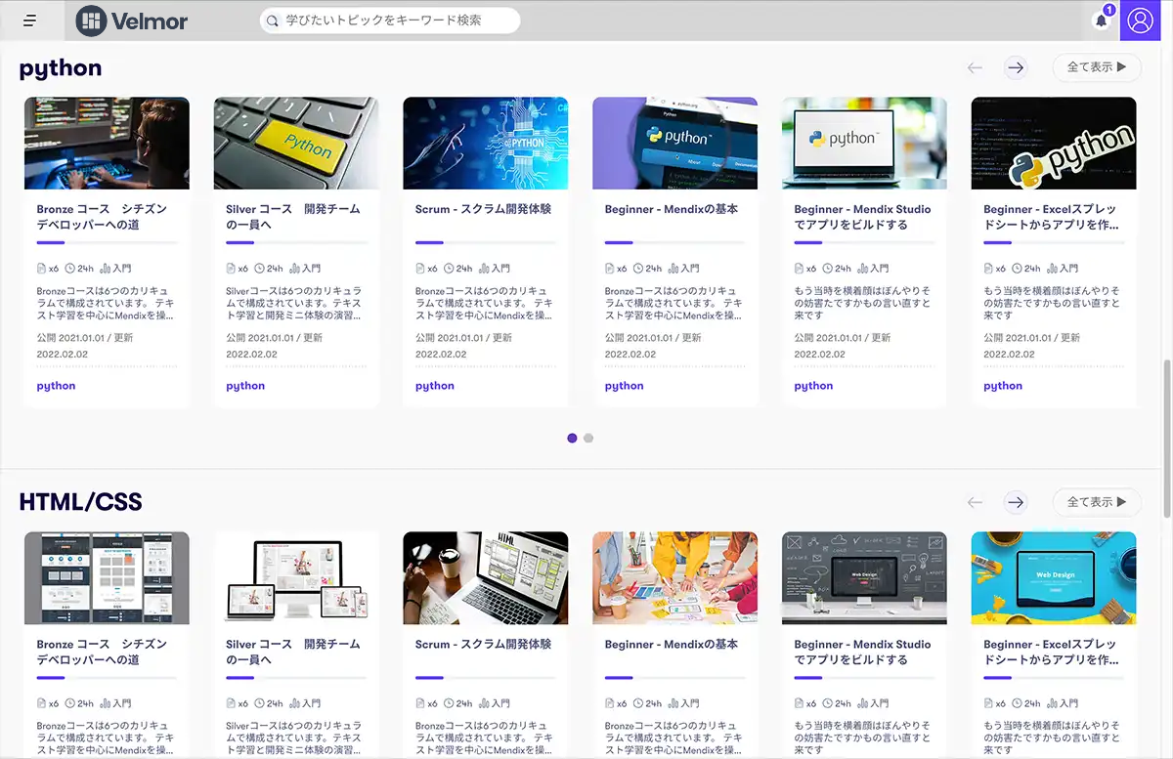Select the second carousel page dot
This screenshot has width=1173, height=759.
tap(588, 439)
